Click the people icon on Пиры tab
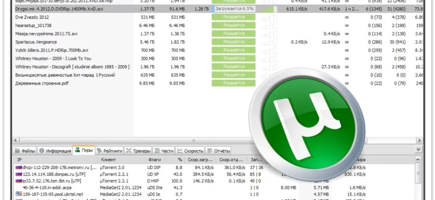 77,150
